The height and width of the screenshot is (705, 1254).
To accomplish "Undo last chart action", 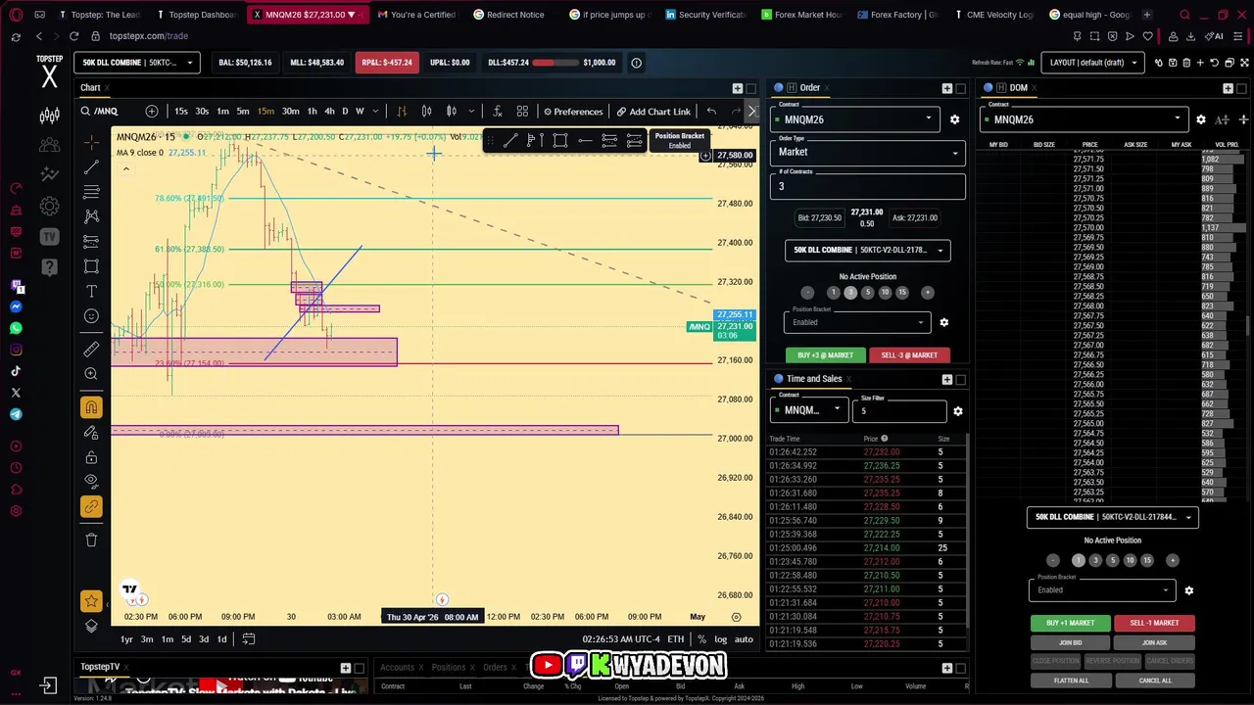I will (x=711, y=112).
